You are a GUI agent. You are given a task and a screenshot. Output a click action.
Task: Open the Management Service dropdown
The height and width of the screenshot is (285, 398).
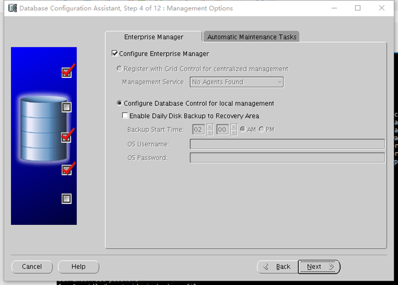coord(236,82)
